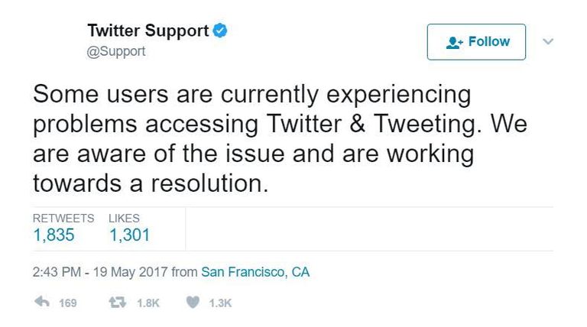The image size is (587, 327).
Task: Click the @Support handle
Action: pyautogui.click(x=116, y=52)
